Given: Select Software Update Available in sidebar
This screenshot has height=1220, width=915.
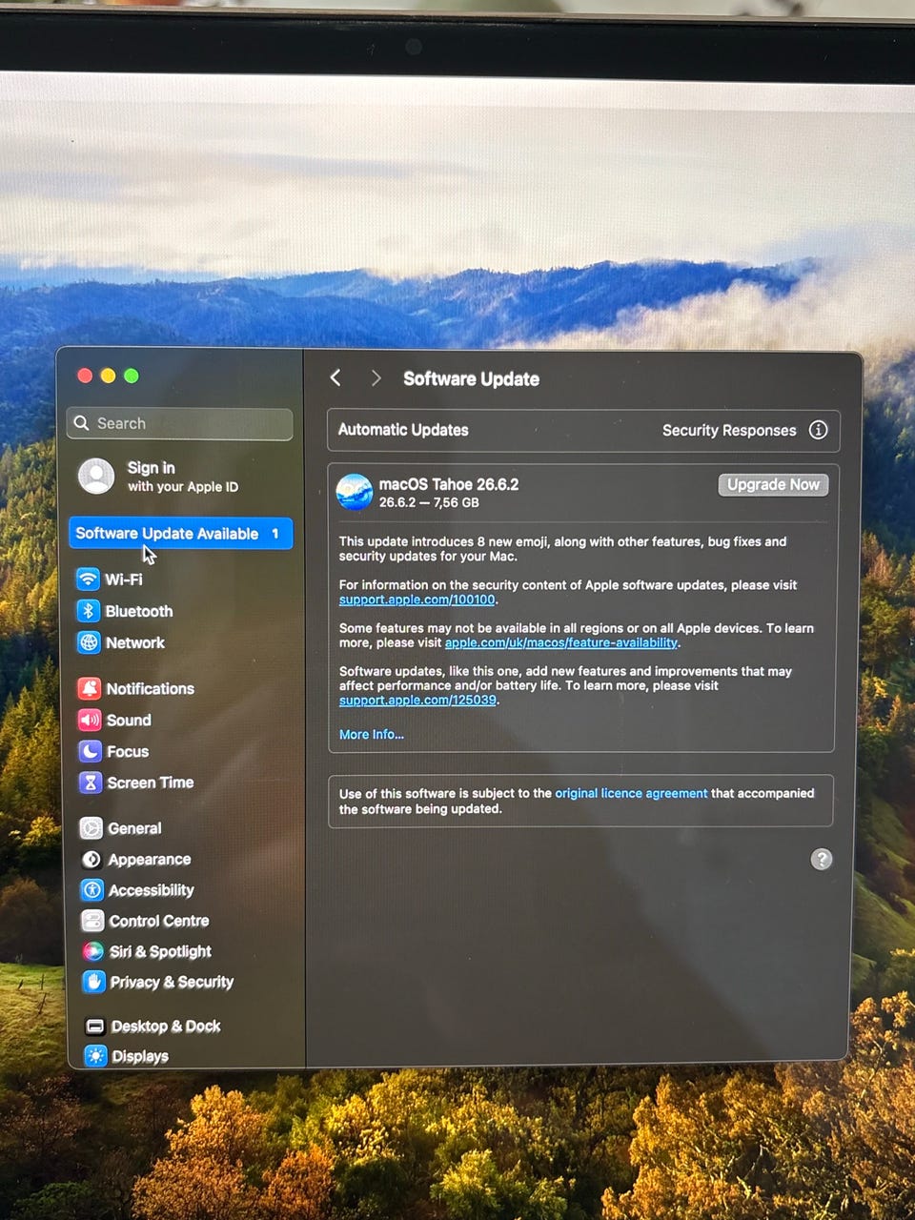Looking at the screenshot, I should click(x=181, y=534).
